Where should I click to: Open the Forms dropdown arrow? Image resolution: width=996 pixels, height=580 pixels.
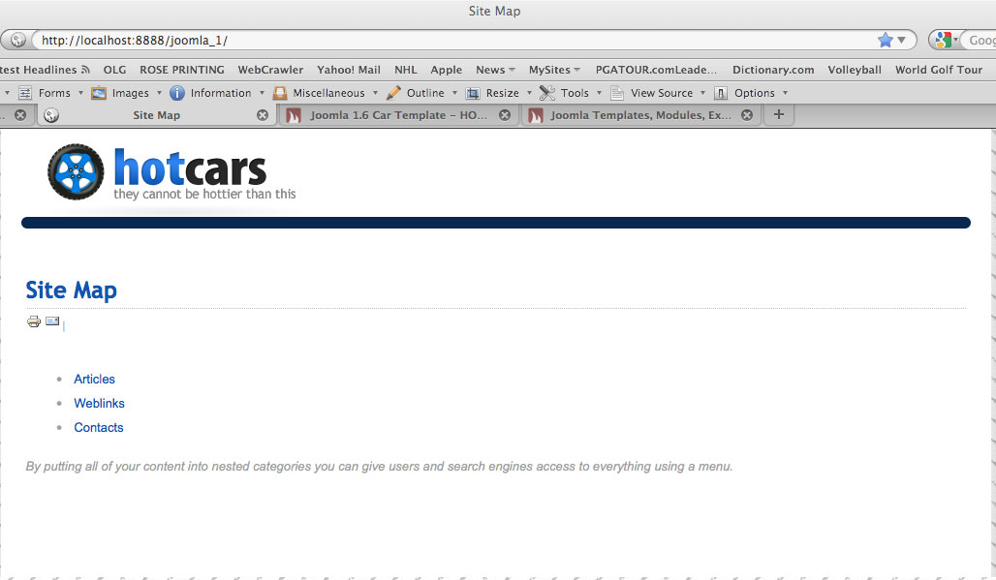[80, 93]
